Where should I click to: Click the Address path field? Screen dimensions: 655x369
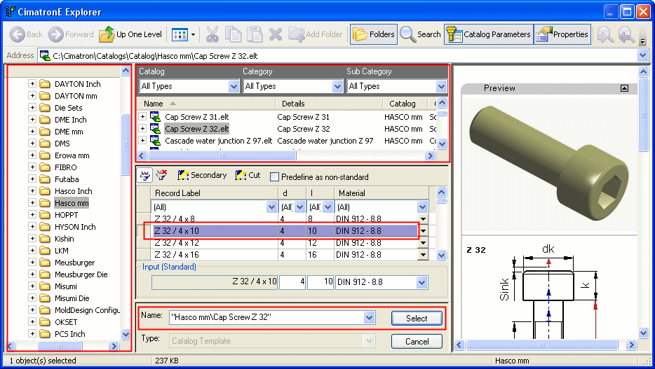(x=337, y=55)
